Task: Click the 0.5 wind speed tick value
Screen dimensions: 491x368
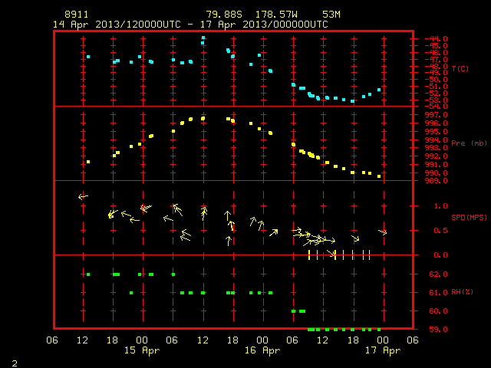Action: point(440,230)
